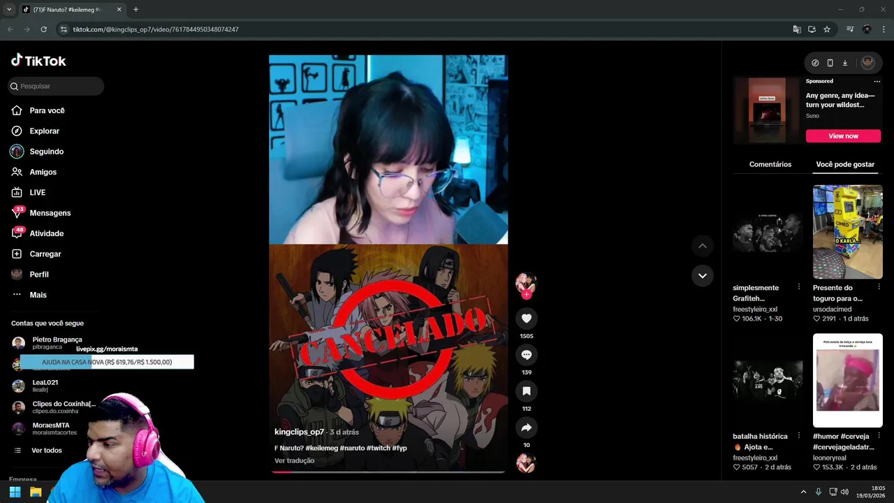894x503 pixels.
Task: Open simplesmente Grafiteh video thumbnail
Action: click(x=768, y=232)
